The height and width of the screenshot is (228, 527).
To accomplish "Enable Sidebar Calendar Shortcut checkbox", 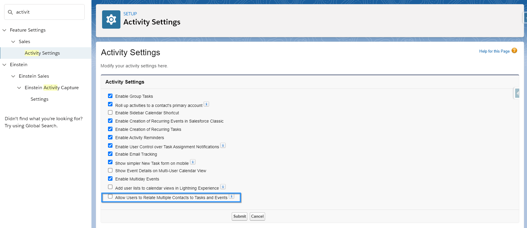I will (110, 113).
